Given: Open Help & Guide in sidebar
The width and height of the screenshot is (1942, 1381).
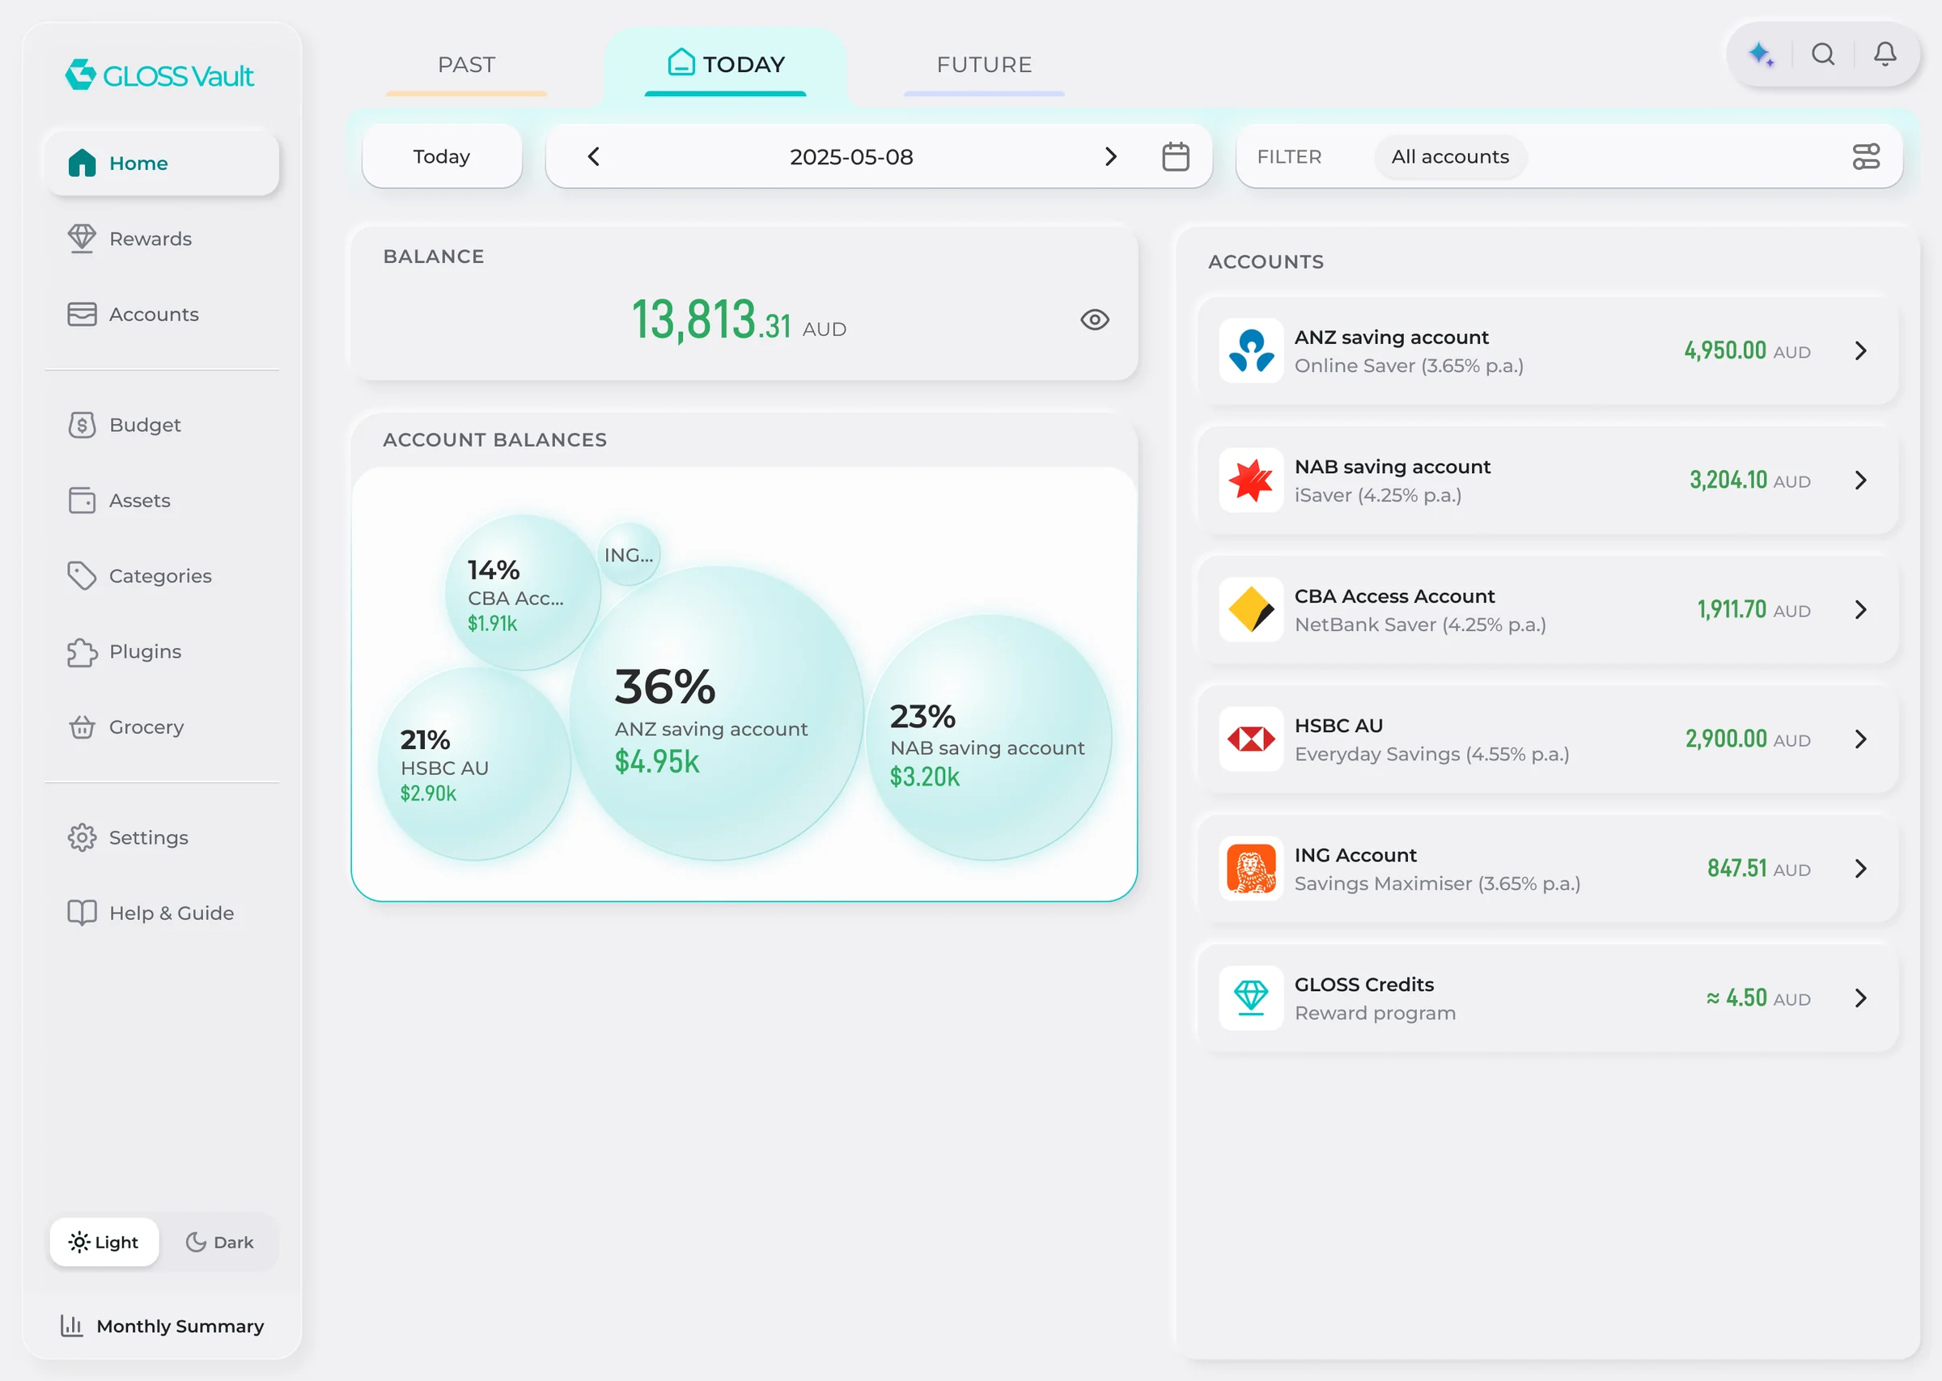Looking at the screenshot, I should click(162, 913).
